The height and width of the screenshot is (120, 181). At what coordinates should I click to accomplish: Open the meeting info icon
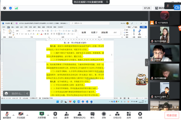coord(5,8)
